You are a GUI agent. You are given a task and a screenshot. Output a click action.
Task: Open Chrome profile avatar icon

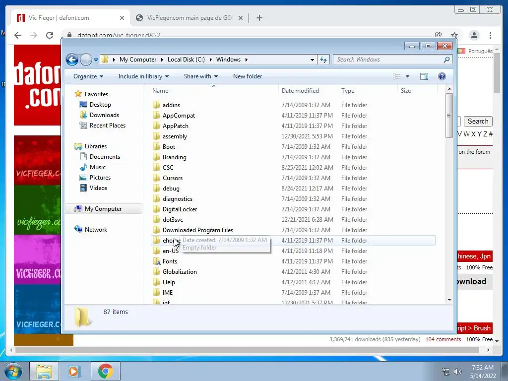(474, 35)
